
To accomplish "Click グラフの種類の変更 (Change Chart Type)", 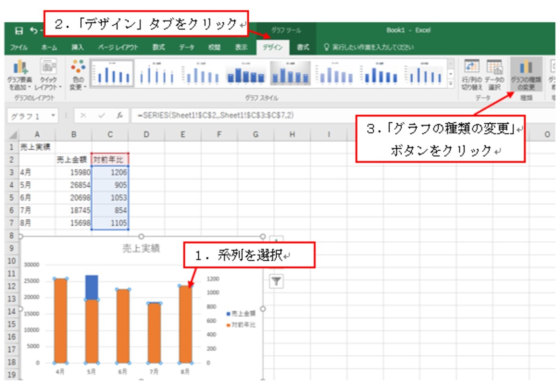I will 526,75.
